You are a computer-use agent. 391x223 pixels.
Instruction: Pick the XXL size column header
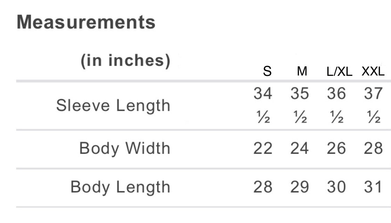pyautogui.click(x=373, y=71)
